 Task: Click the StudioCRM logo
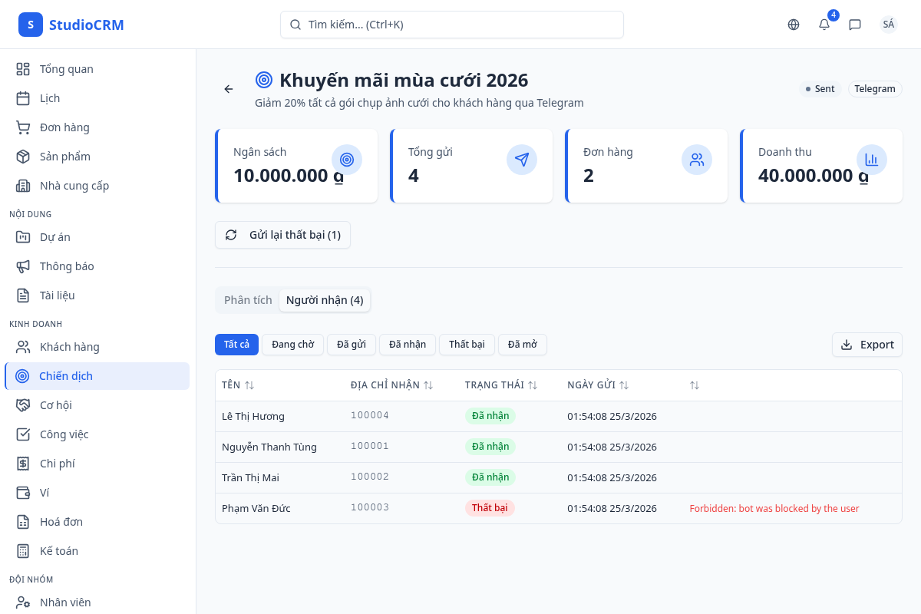click(71, 25)
